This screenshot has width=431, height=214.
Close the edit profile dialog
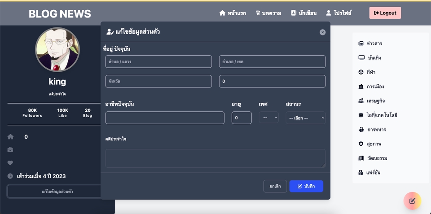tap(322, 32)
